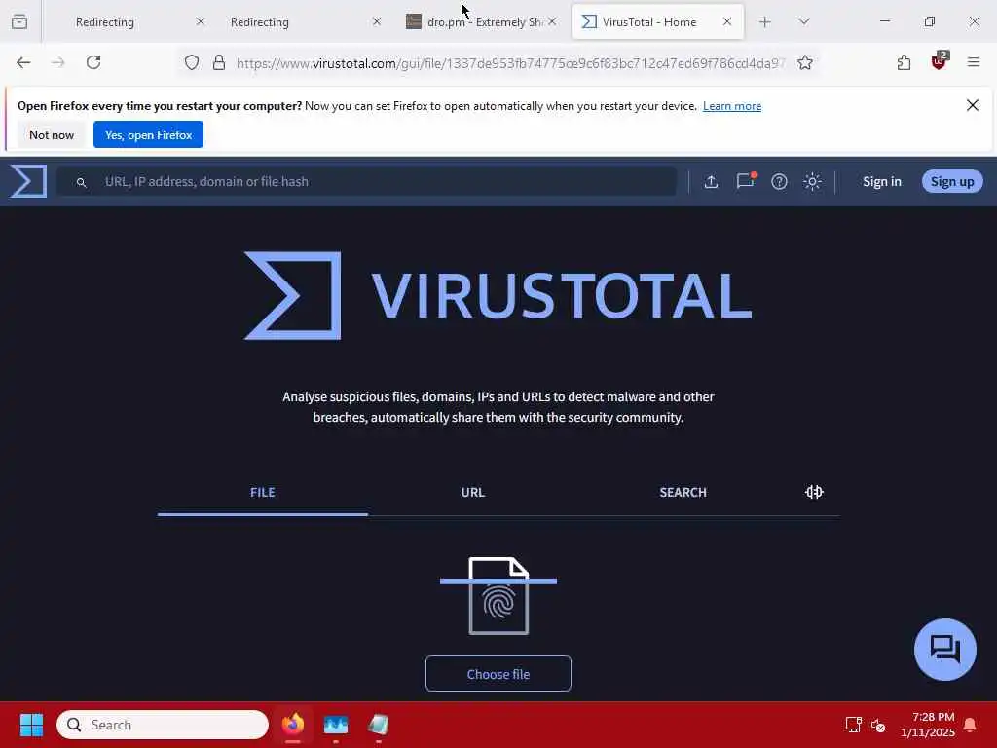Image resolution: width=997 pixels, height=748 pixels.
Task: Click Yes, open Firefox button
Action: 148,134
